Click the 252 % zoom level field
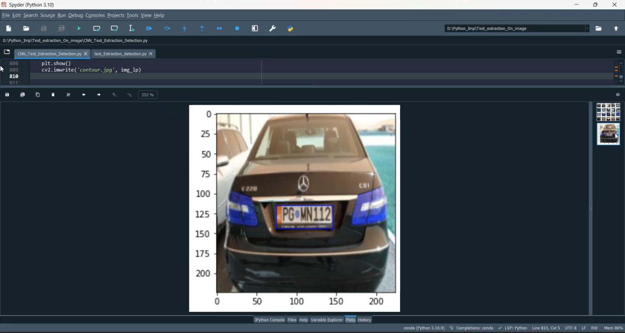 (147, 95)
